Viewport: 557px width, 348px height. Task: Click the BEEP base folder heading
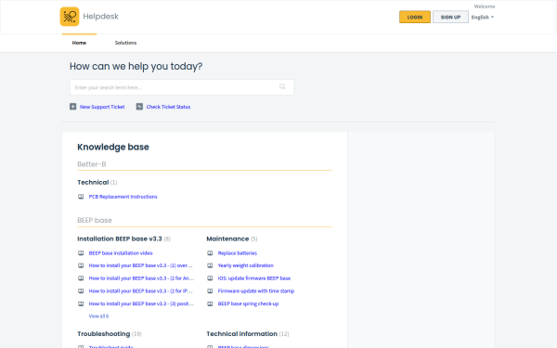[x=95, y=221]
